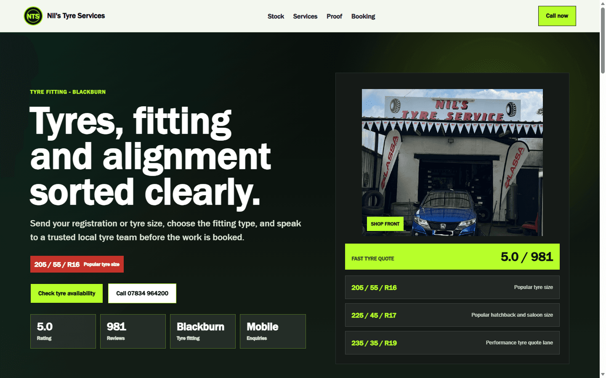Click the Blackburn Tyre fitting card
The image size is (606, 378).
203,331
